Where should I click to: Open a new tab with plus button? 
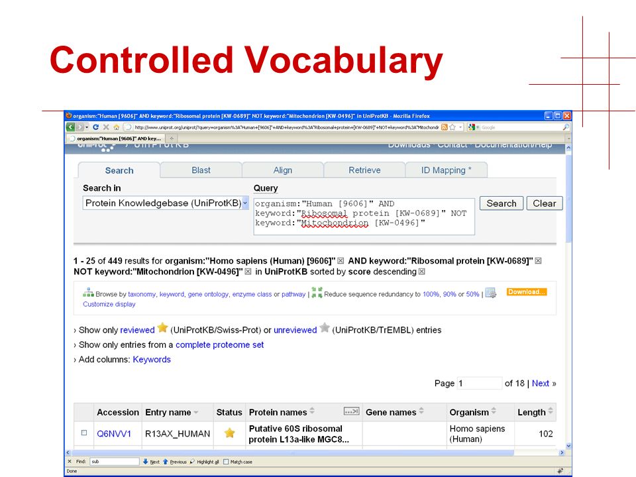pos(172,138)
